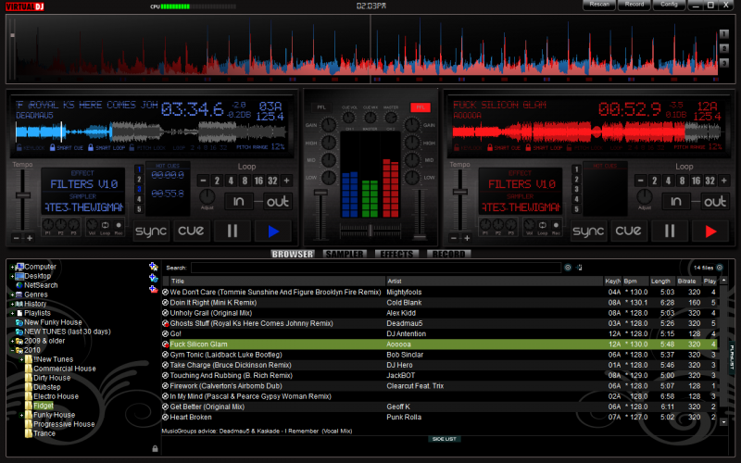The image size is (741, 463).
Task: Set loop in point on left deck
Action: [x=239, y=202]
